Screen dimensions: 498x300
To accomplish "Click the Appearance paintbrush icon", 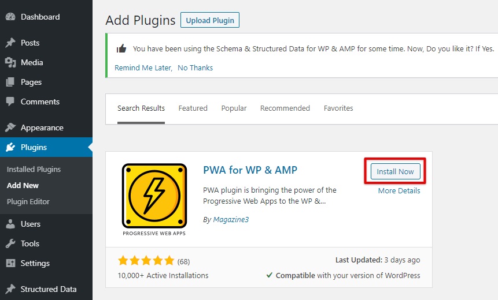I will [x=10, y=127].
